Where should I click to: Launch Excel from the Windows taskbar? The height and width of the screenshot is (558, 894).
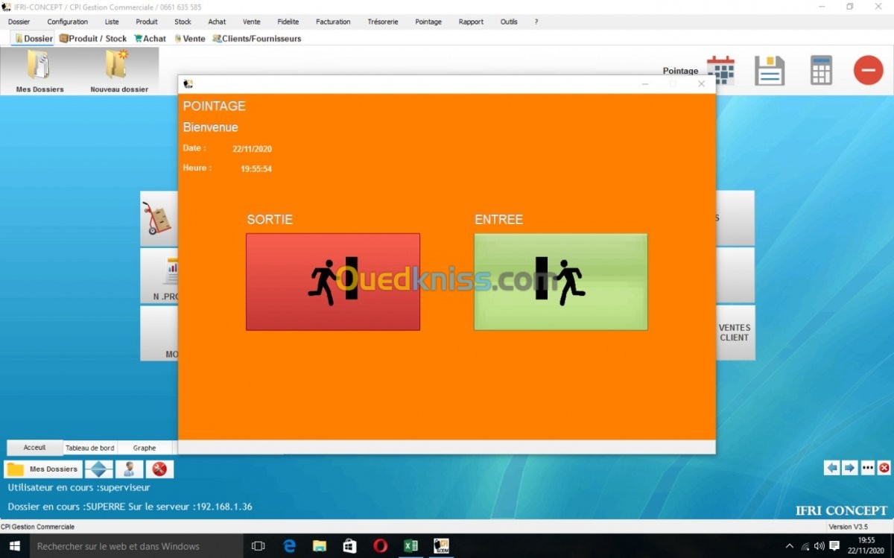(410, 546)
